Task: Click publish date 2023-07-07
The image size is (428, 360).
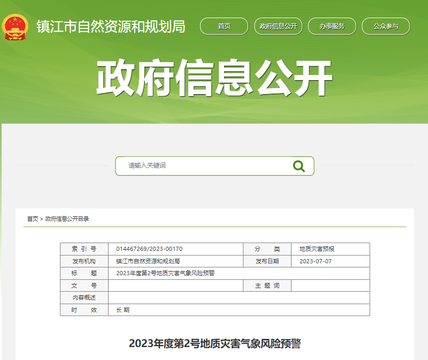Action: tap(315, 261)
